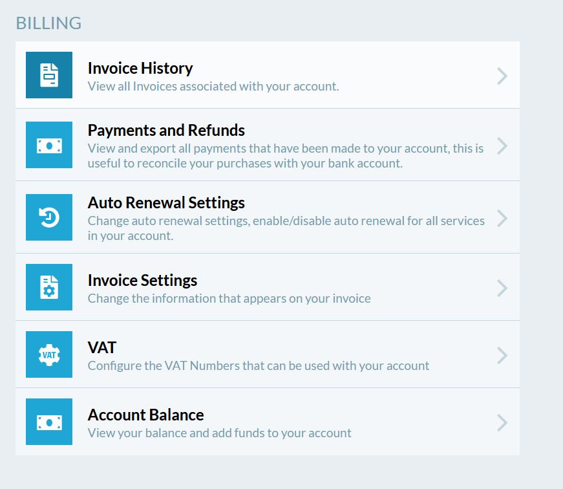Open Payments and Refunds via right chevron
The width and height of the screenshot is (563, 489).
pyautogui.click(x=502, y=146)
